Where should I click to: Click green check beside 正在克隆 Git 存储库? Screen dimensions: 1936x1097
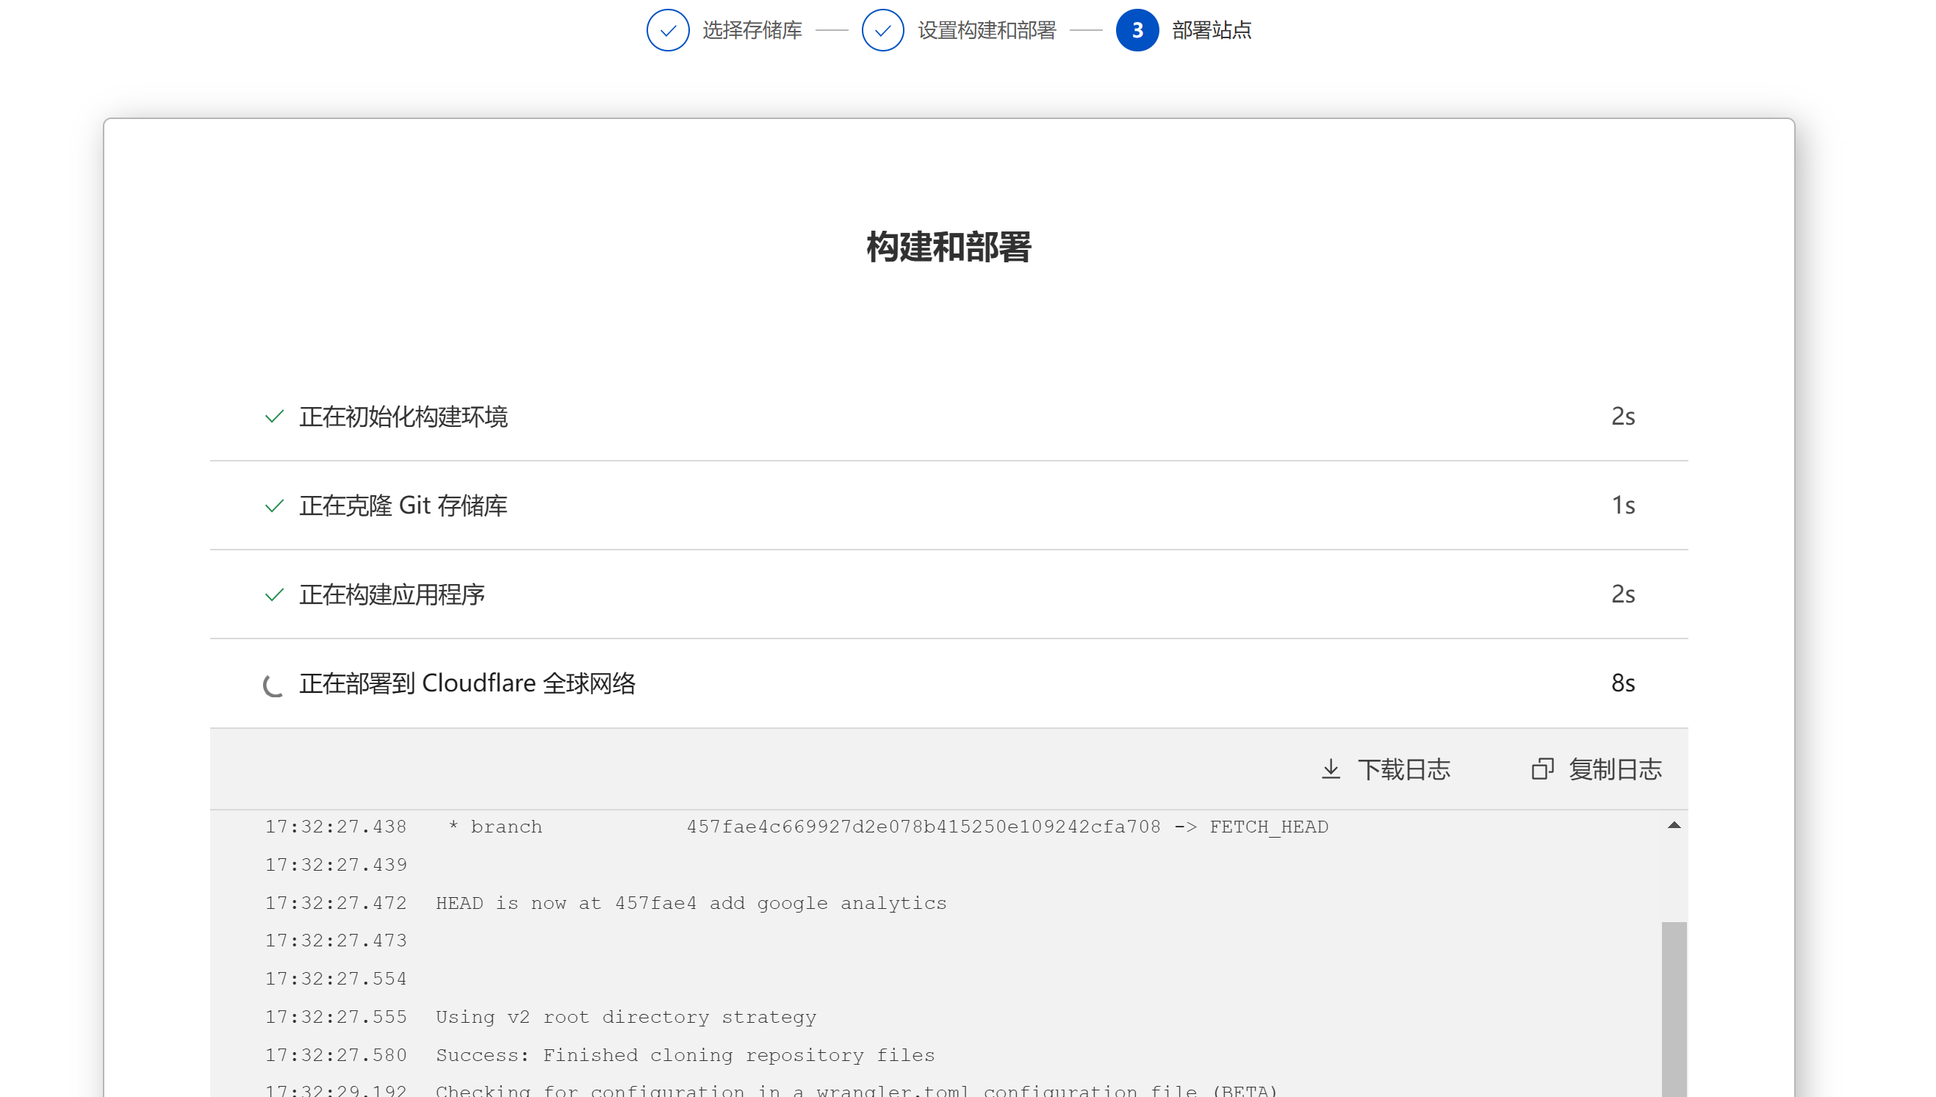pyautogui.click(x=274, y=506)
